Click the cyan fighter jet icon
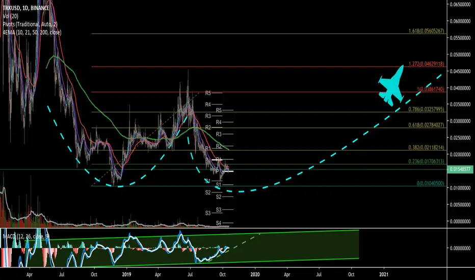This screenshot has height=280, width=475. [391, 86]
